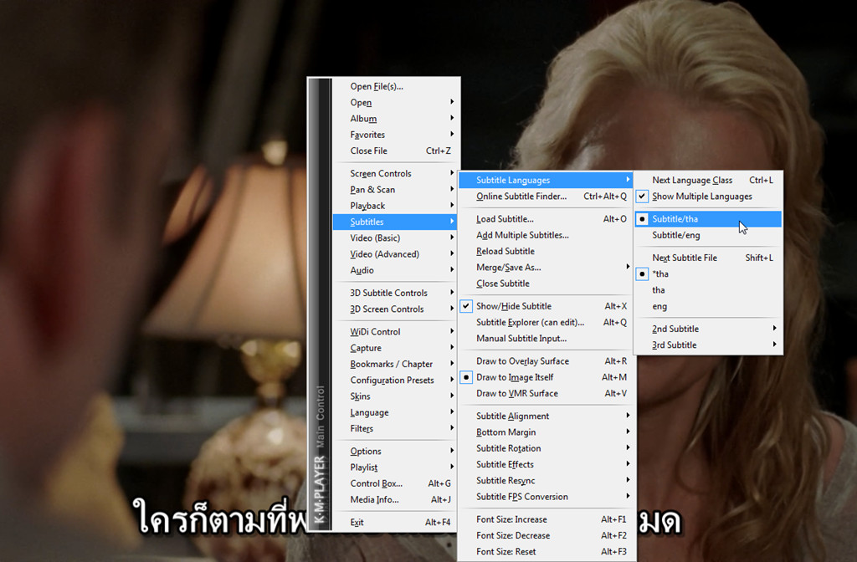Expand Subtitle Rotation submenu
The width and height of the screenshot is (857, 562).
pyautogui.click(x=545, y=448)
